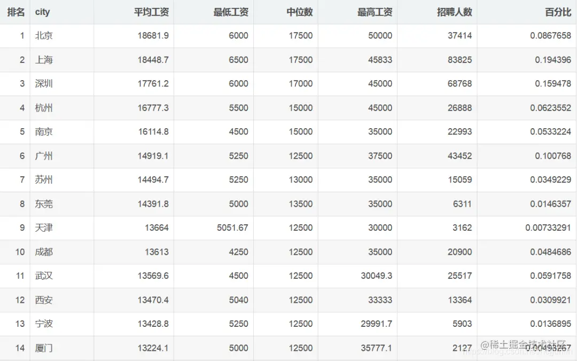Click recruitment count 26888
This screenshot has width=577, height=361.
[459, 108]
